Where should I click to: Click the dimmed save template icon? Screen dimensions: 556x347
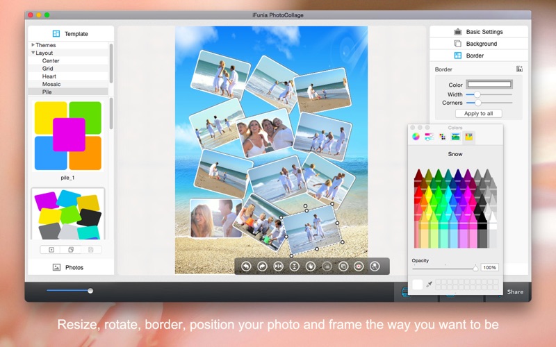(x=91, y=250)
